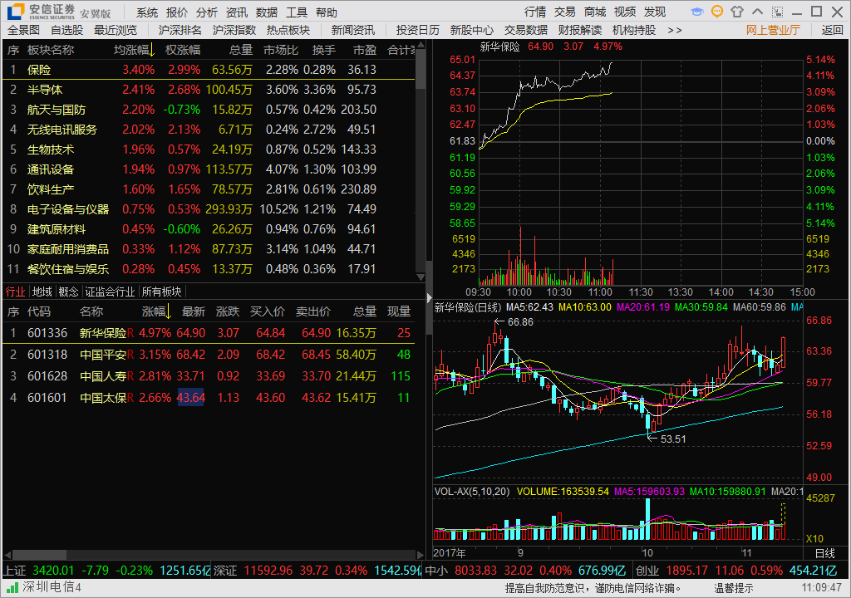Image resolution: width=851 pixels, height=598 pixels.
Task: Open 网上营业厅 link
Action: click(x=773, y=31)
